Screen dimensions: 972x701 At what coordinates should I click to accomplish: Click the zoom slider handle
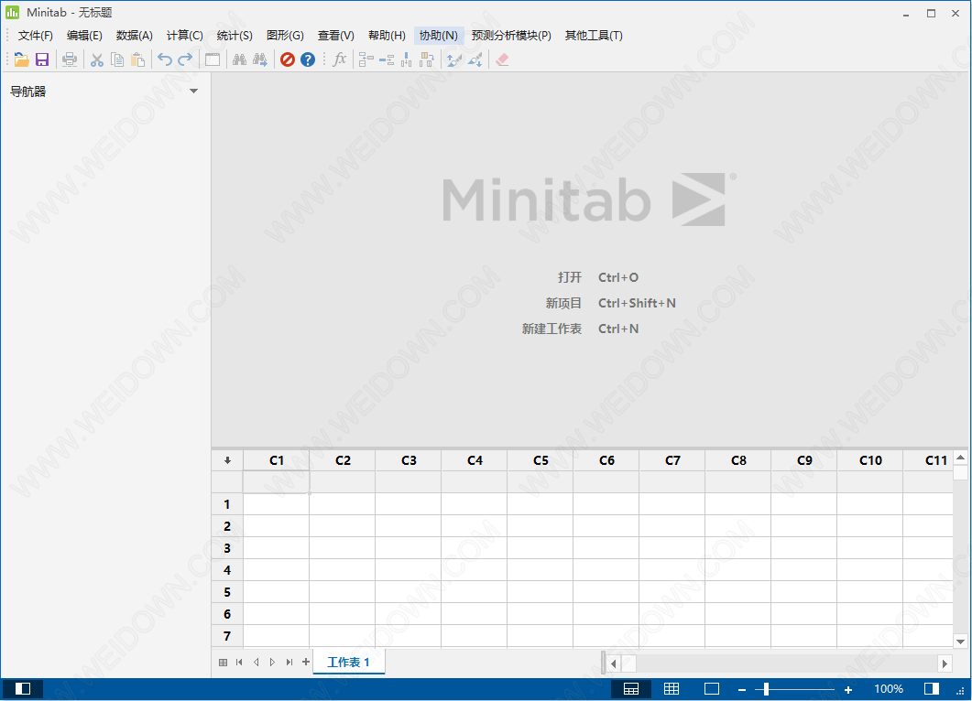[766, 688]
